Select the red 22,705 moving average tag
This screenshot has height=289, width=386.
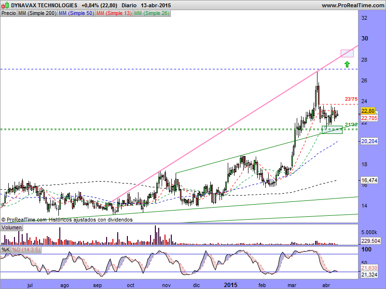point(369,118)
